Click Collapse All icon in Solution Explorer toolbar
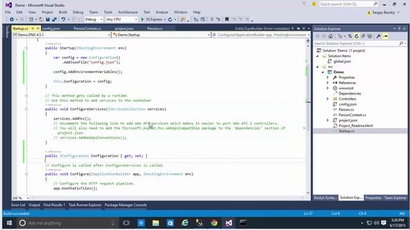410x230 pixels. point(363,36)
